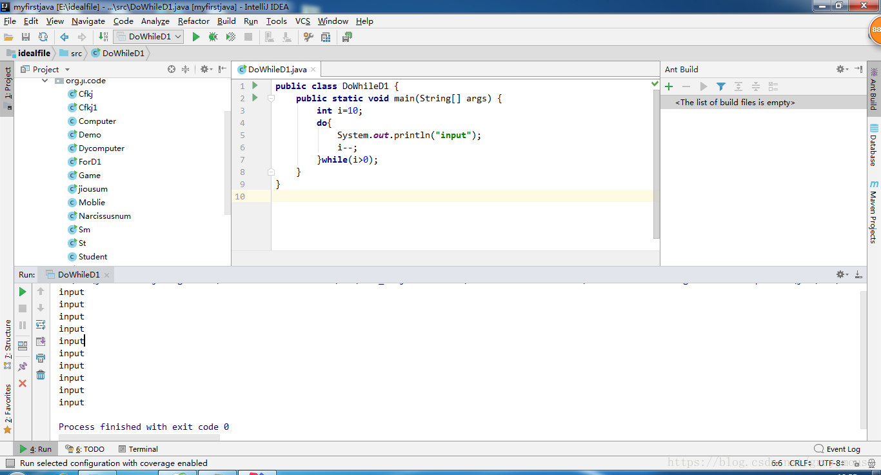This screenshot has height=475, width=881.
Task: Click the editor's vertical scrollbar
Action: click(657, 161)
